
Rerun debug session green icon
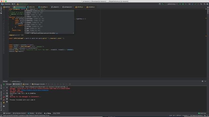click(x=4, y=84)
